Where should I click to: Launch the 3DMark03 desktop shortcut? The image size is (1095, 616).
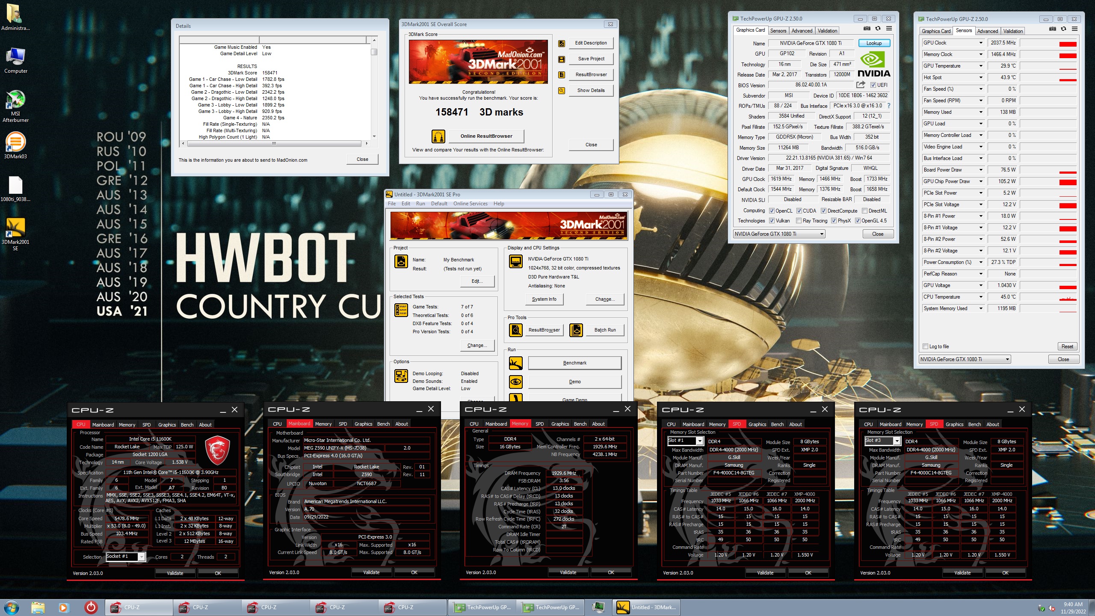pyautogui.click(x=15, y=145)
